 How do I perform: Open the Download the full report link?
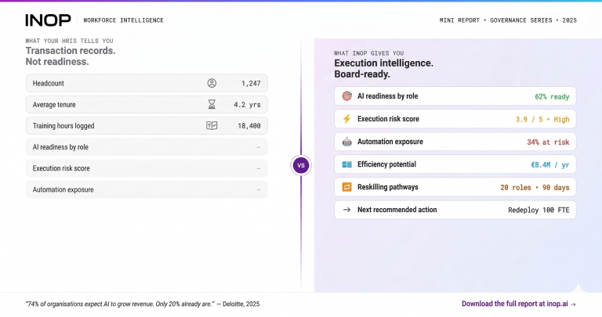pyautogui.click(x=519, y=304)
